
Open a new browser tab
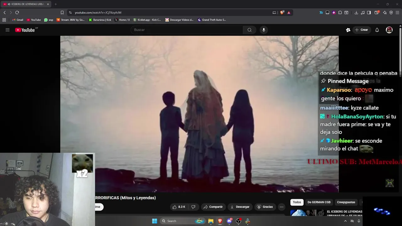point(56,4)
